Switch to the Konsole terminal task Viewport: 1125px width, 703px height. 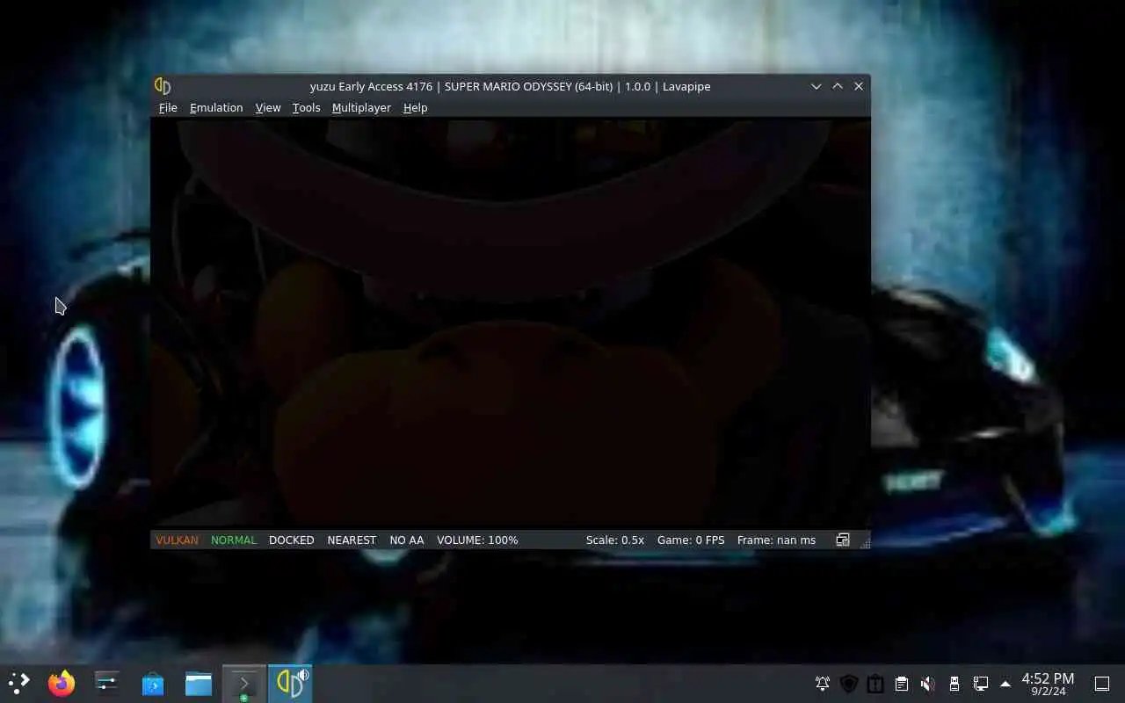[x=244, y=684]
